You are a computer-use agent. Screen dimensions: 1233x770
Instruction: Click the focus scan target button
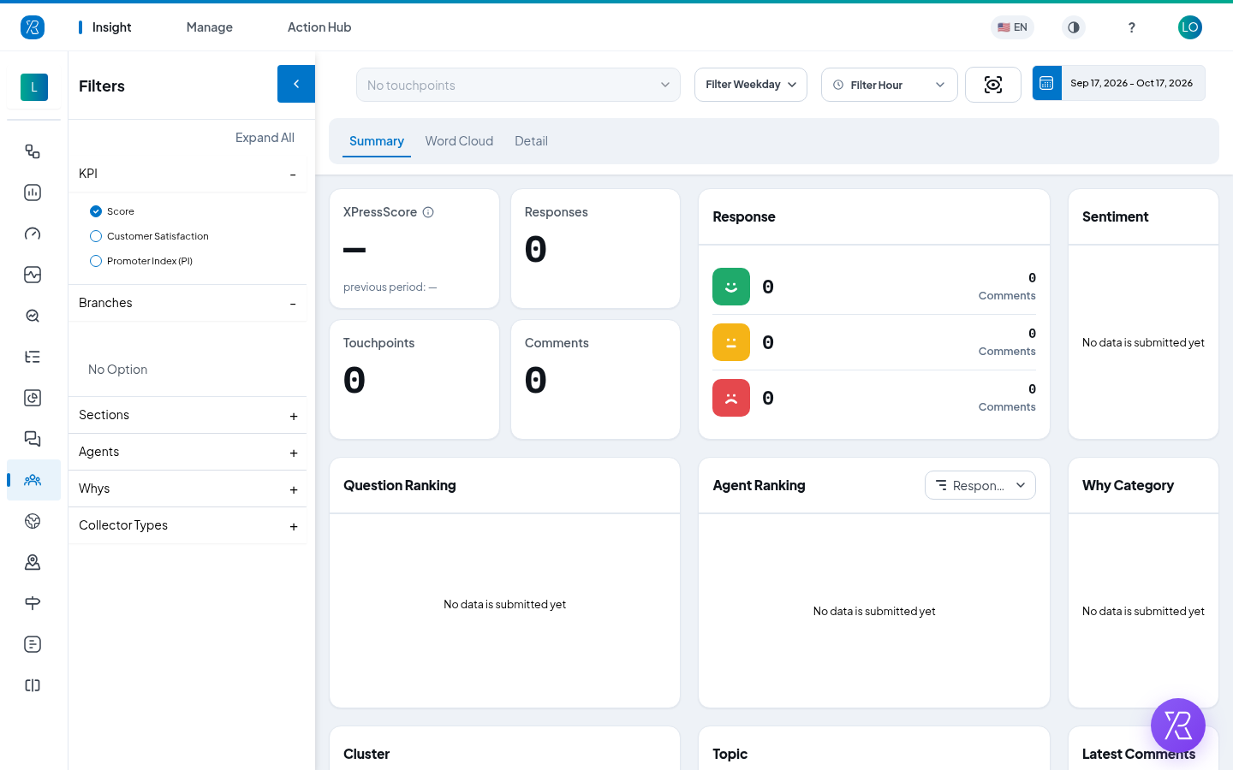click(993, 85)
